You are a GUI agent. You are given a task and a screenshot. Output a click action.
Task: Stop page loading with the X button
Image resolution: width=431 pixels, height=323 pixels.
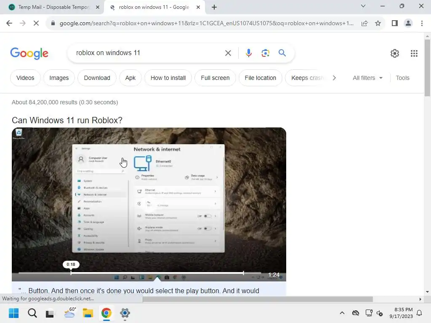point(36,24)
